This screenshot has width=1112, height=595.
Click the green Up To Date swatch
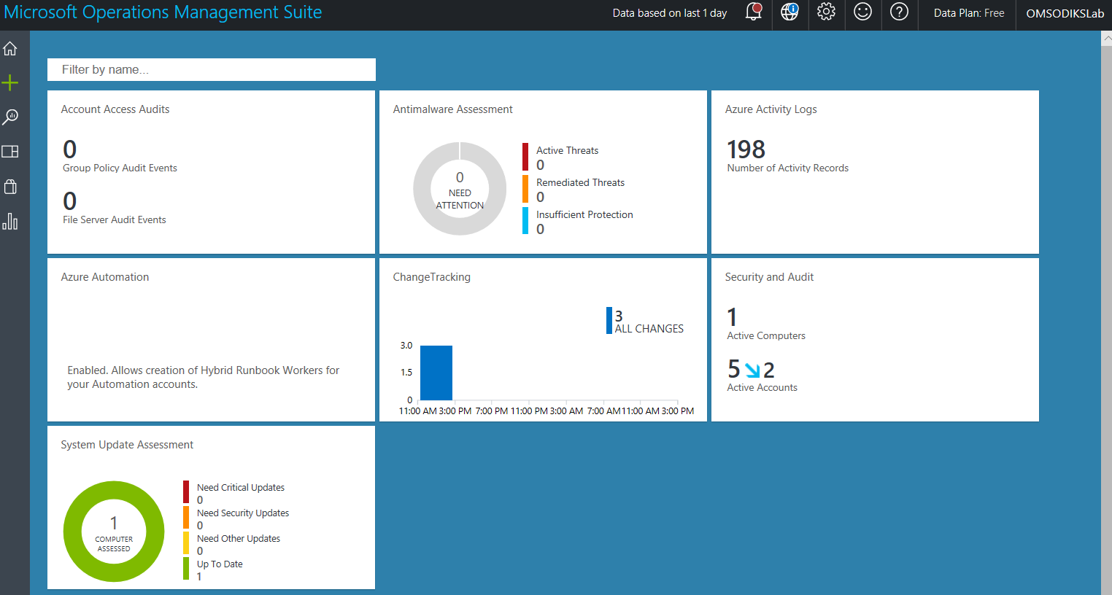pyautogui.click(x=186, y=569)
